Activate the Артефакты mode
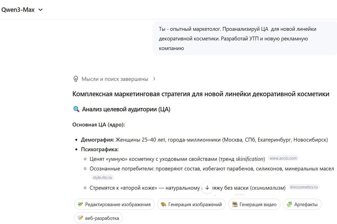Viewport: 337px width, 224px height. (x=302, y=204)
